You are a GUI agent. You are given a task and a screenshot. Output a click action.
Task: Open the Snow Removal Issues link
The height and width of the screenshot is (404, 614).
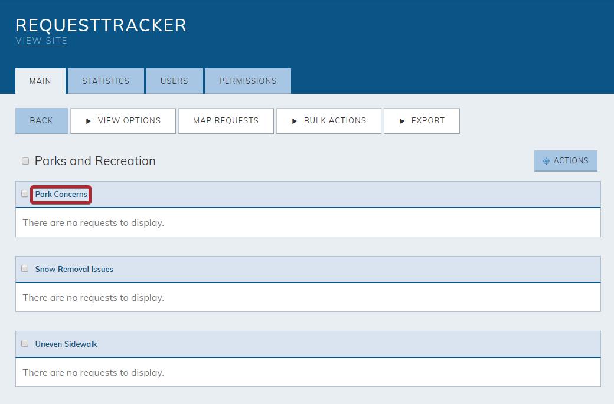(x=74, y=269)
